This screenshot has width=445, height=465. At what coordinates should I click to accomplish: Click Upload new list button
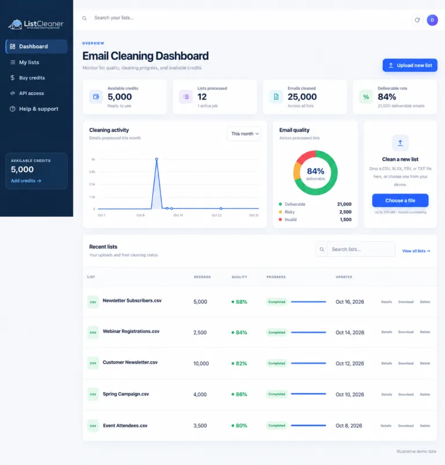click(410, 66)
